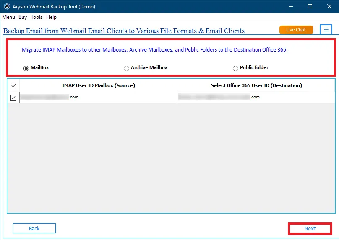
Task: Select the Archive Mailbox radio option
Action: click(126, 68)
